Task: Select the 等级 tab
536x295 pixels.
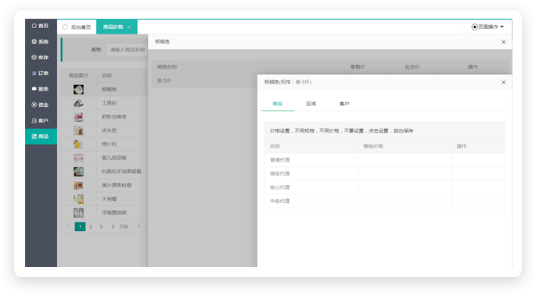Action: tap(277, 104)
